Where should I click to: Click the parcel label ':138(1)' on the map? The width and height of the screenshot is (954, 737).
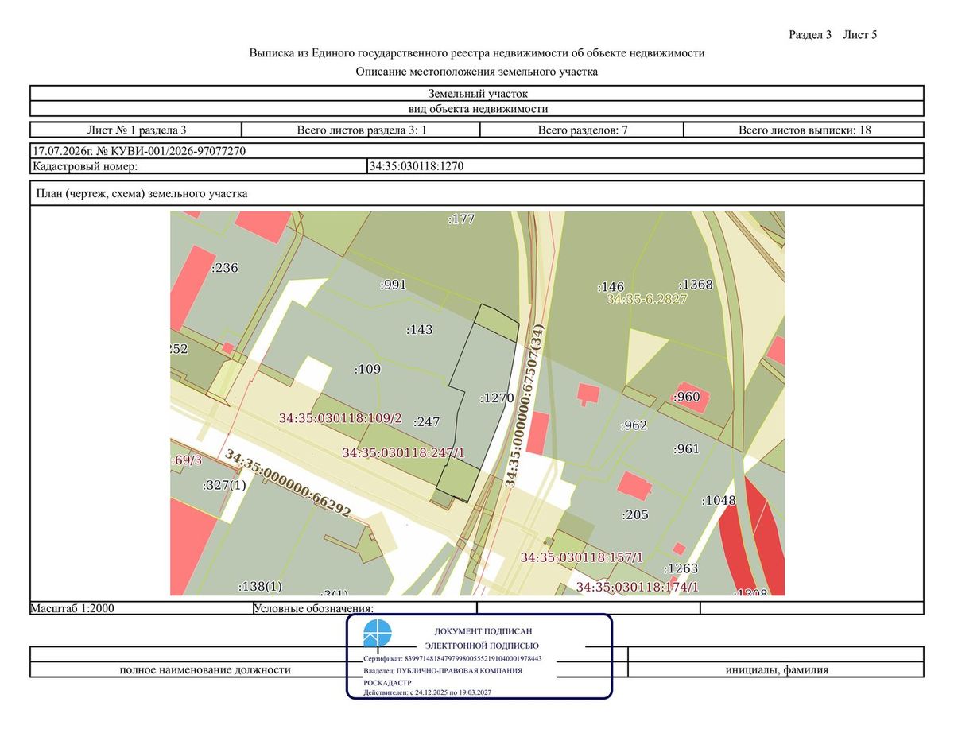click(x=261, y=587)
